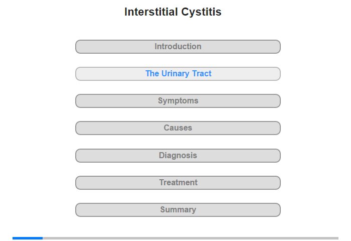Pick Causes in the module list
Viewport: 351px width, 241px height.
pyautogui.click(x=178, y=128)
